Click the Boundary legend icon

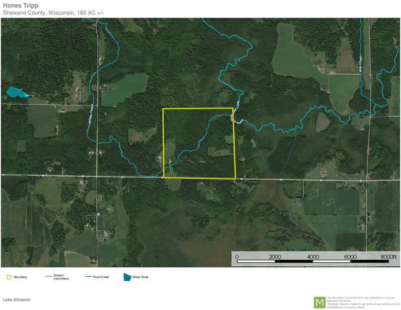click(x=9, y=277)
